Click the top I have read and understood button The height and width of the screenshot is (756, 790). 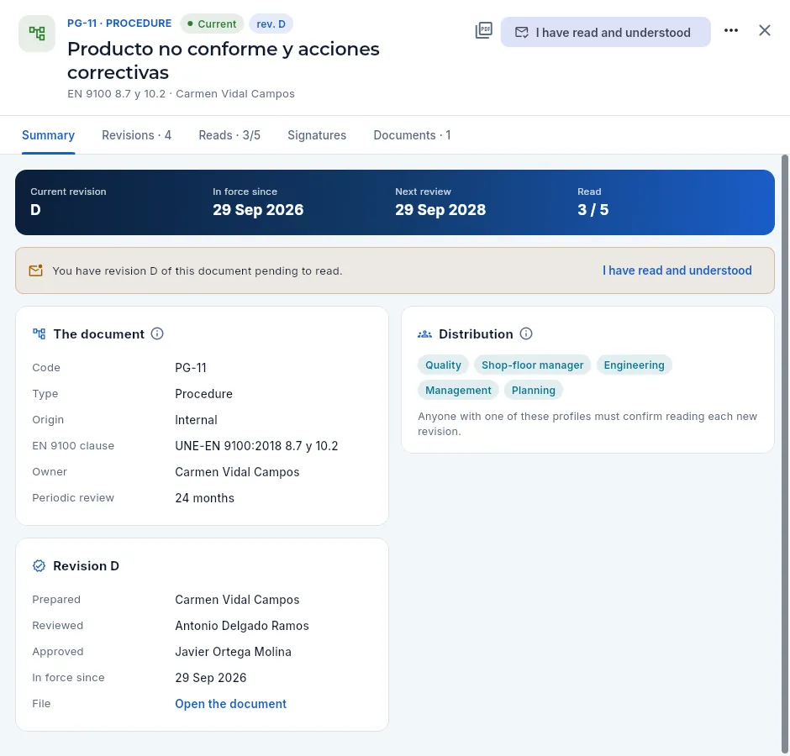click(606, 32)
